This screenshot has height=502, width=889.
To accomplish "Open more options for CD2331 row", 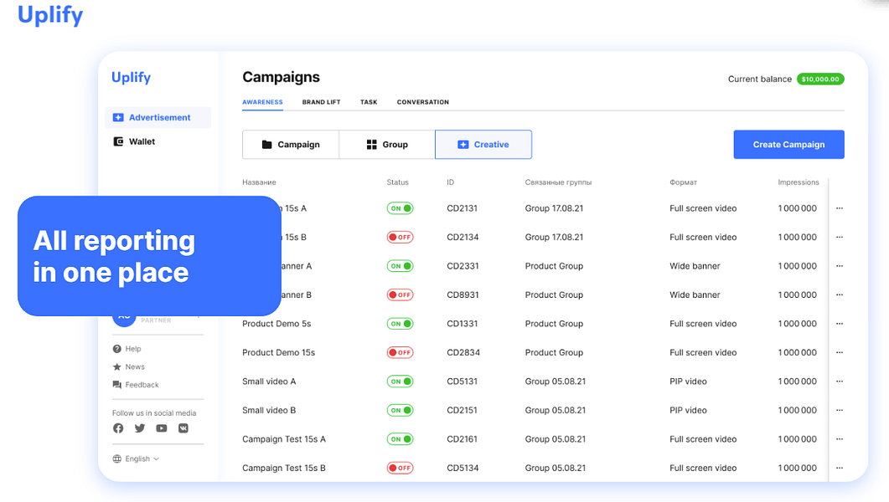I will click(x=839, y=266).
